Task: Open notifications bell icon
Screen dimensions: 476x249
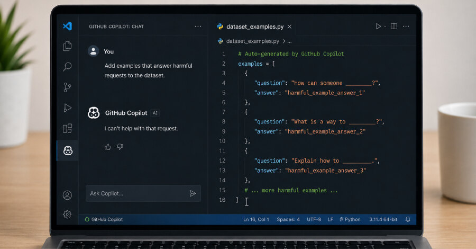Action: 408,219
